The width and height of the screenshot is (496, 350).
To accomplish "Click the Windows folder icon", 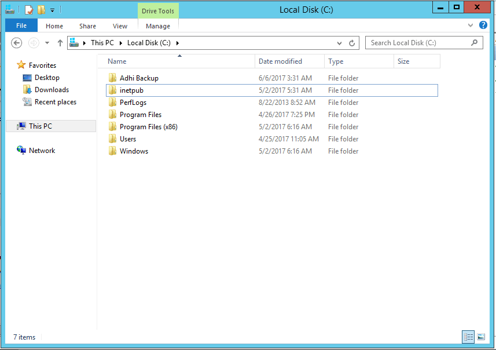I will pos(112,151).
